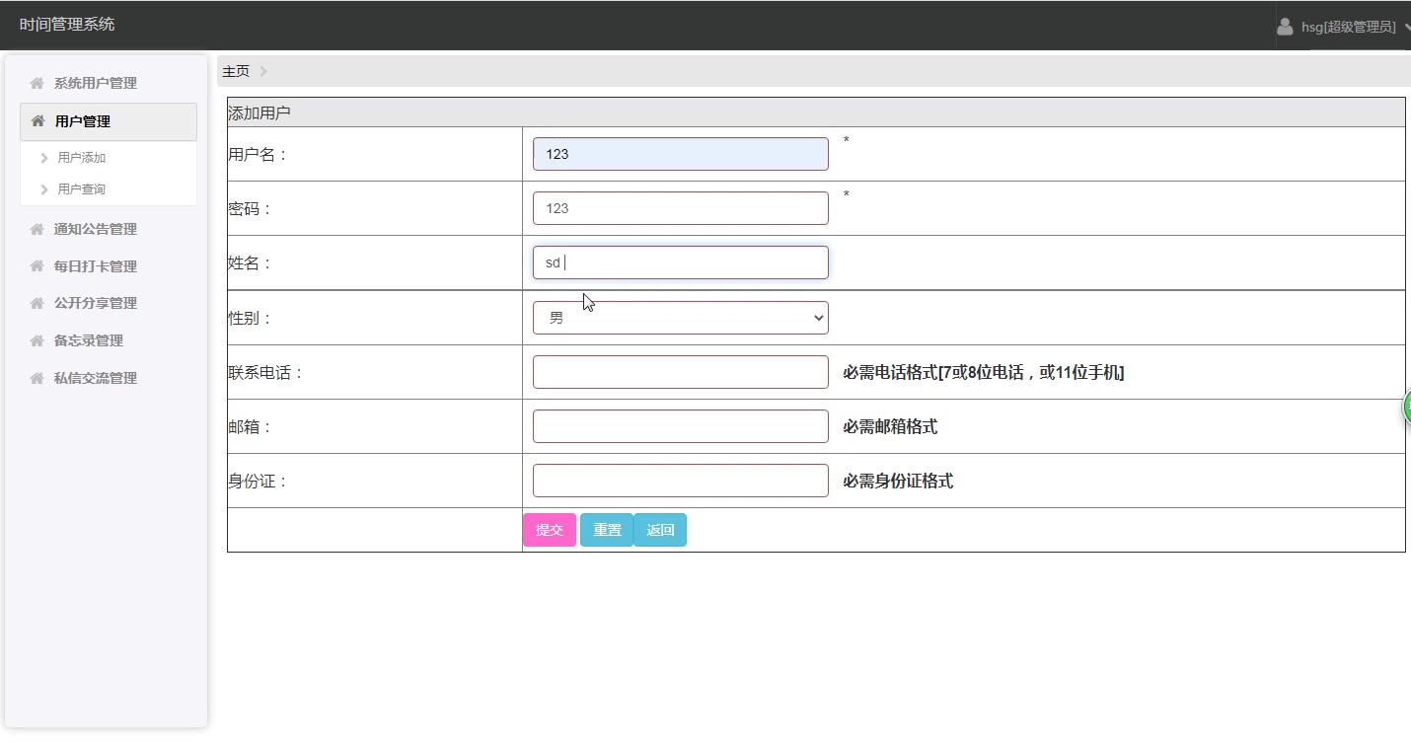The height and width of the screenshot is (746, 1411).
Task: Click home icon beside 备忘录管理
Action: pyautogui.click(x=37, y=340)
